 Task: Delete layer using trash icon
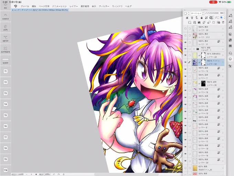(x=223, y=22)
